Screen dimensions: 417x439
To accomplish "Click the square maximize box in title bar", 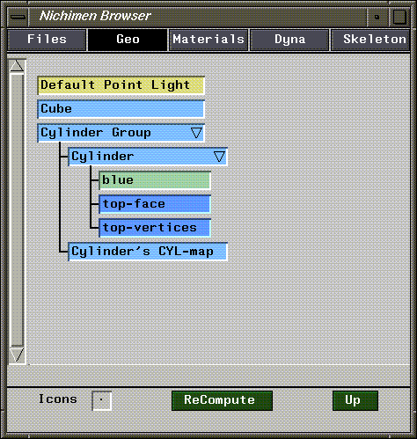I will click(399, 18).
